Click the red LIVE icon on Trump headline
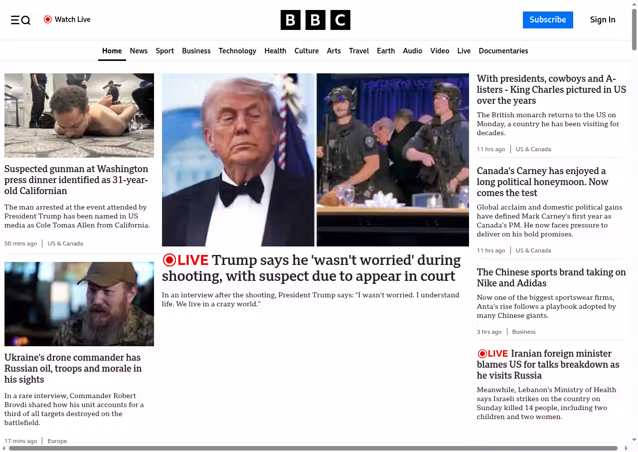638x452 pixels. [x=169, y=260]
